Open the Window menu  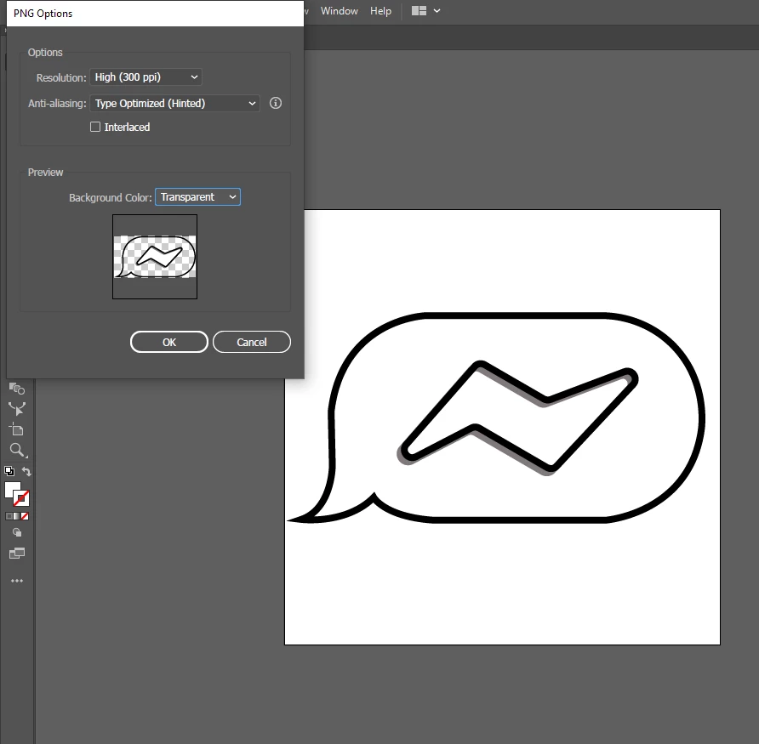[339, 11]
